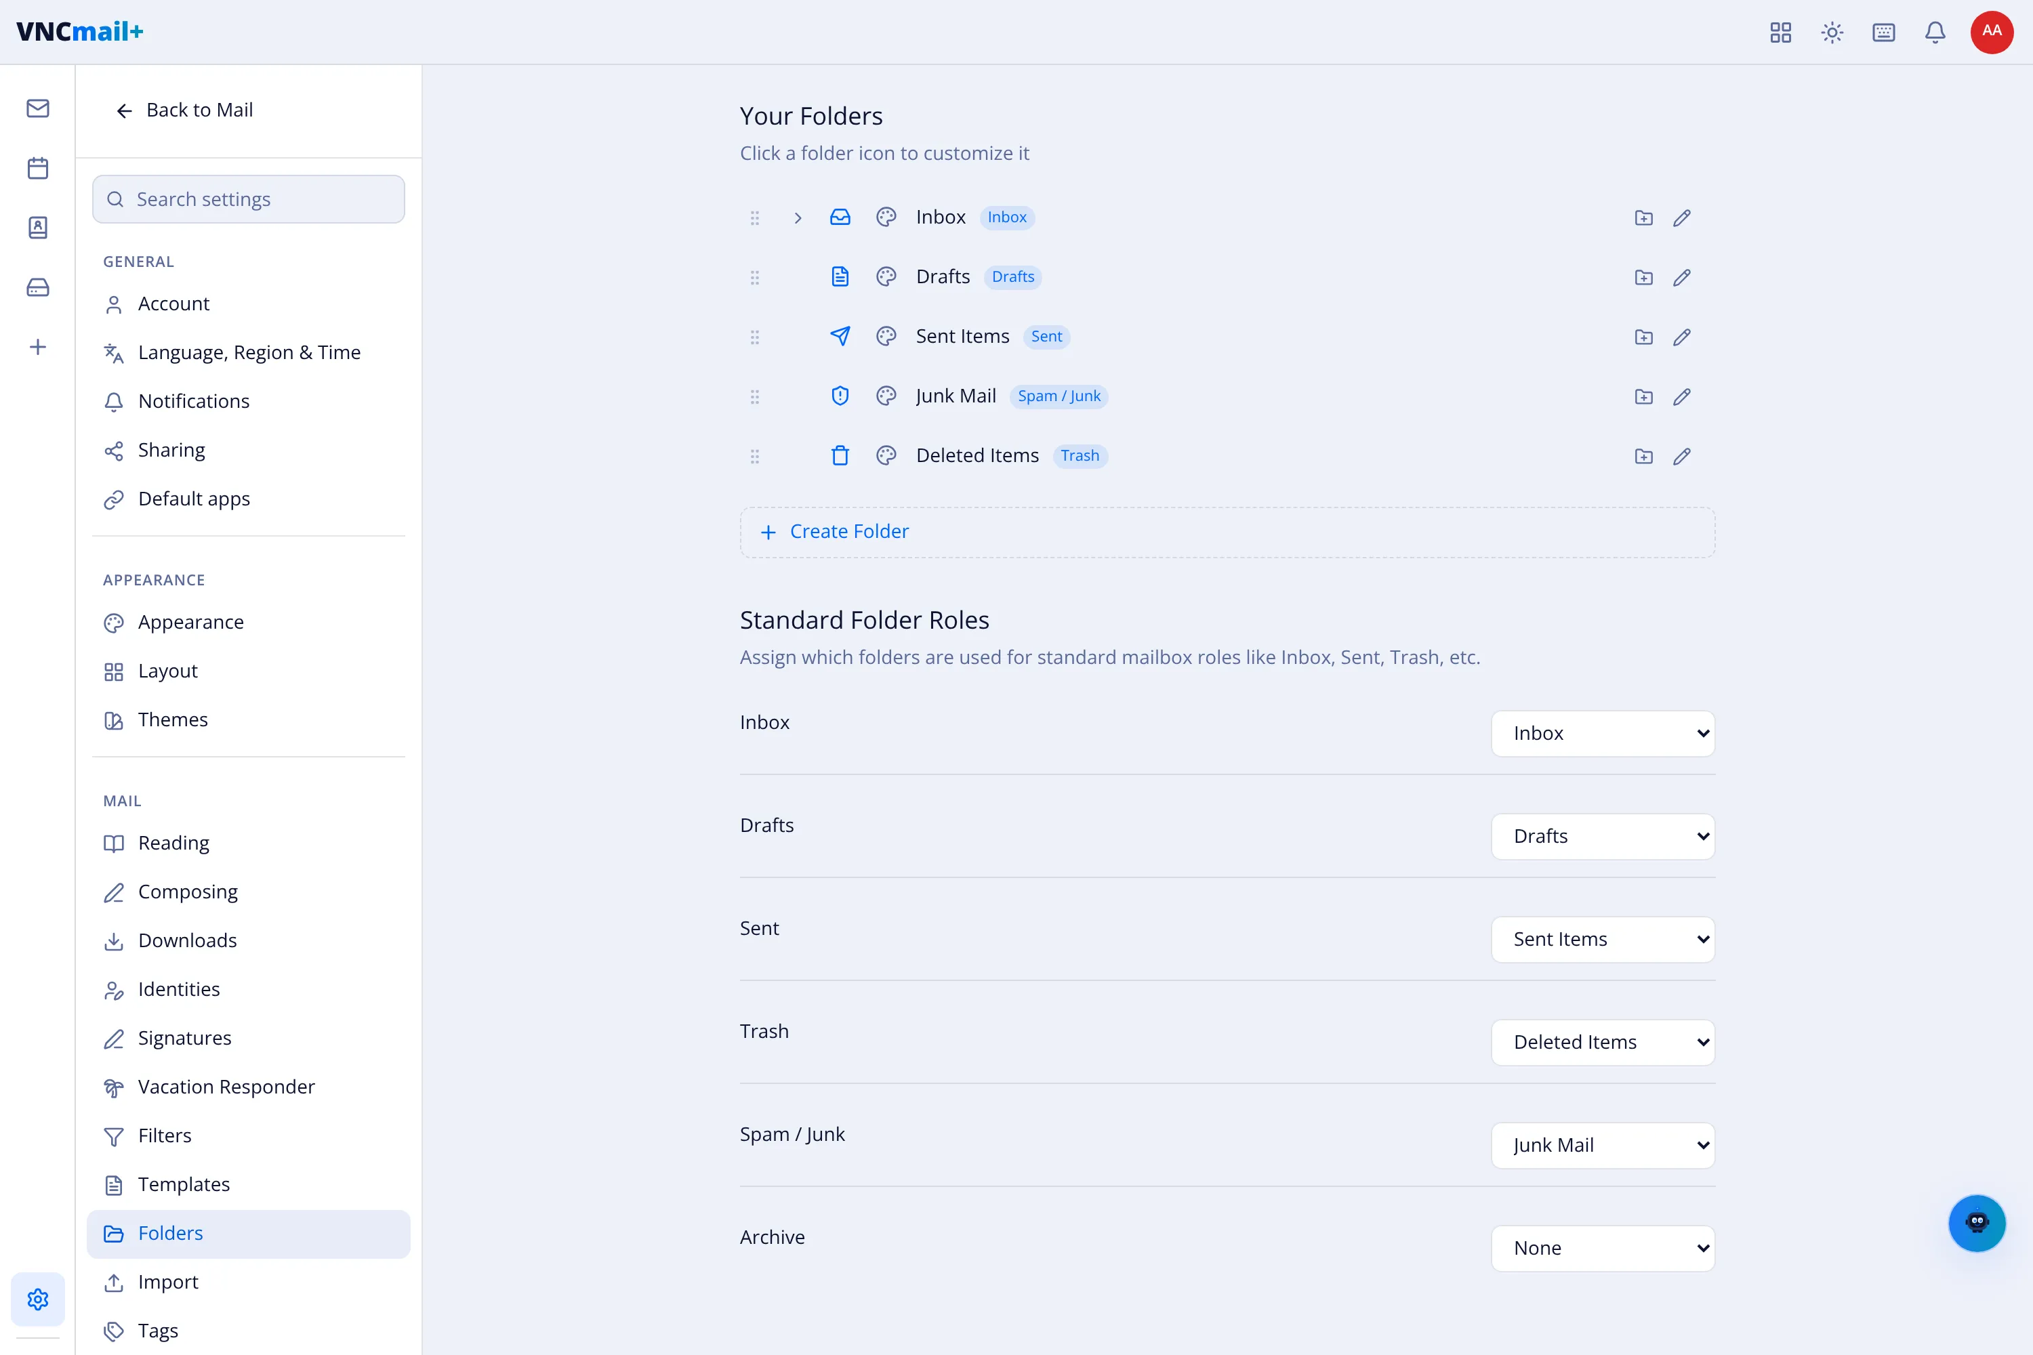Grab the Inbox row drag handle
Viewport: 2033px width, 1355px height.
[755, 217]
